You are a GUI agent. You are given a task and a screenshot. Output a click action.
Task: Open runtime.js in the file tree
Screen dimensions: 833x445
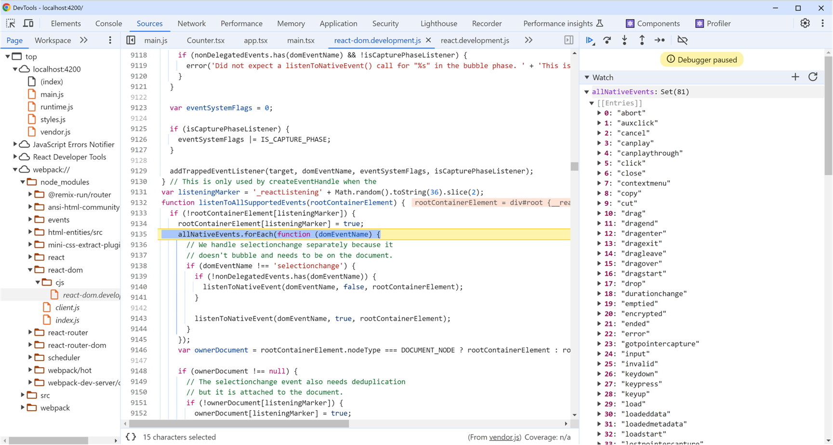coord(57,107)
